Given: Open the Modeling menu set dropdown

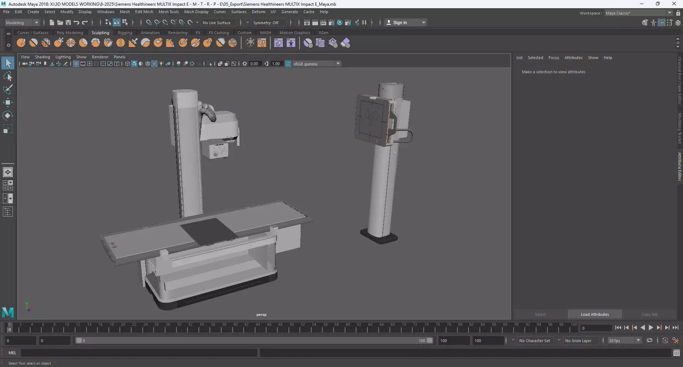Looking at the screenshot, I should coord(22,22).
